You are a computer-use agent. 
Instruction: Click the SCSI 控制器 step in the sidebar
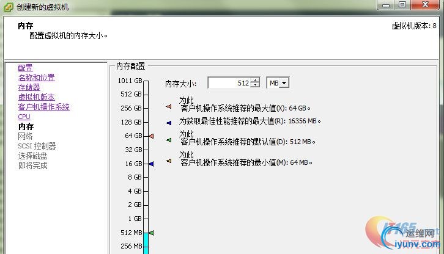pos(37,146)
